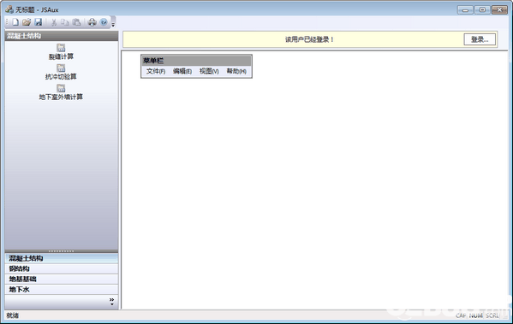Open the About help icon
Image resolution: width=513 pixels, height=324 pixels.
click(104, 22)
